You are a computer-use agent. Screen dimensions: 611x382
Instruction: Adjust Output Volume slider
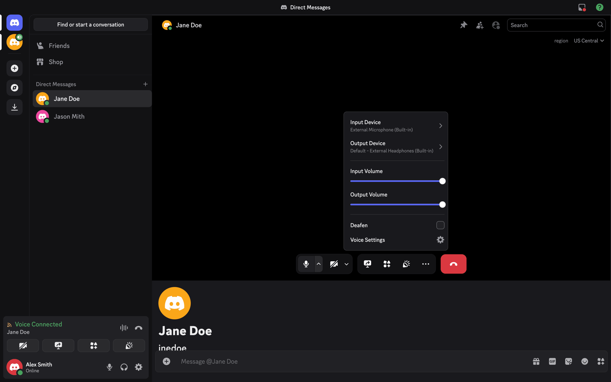tap(397, 204)
